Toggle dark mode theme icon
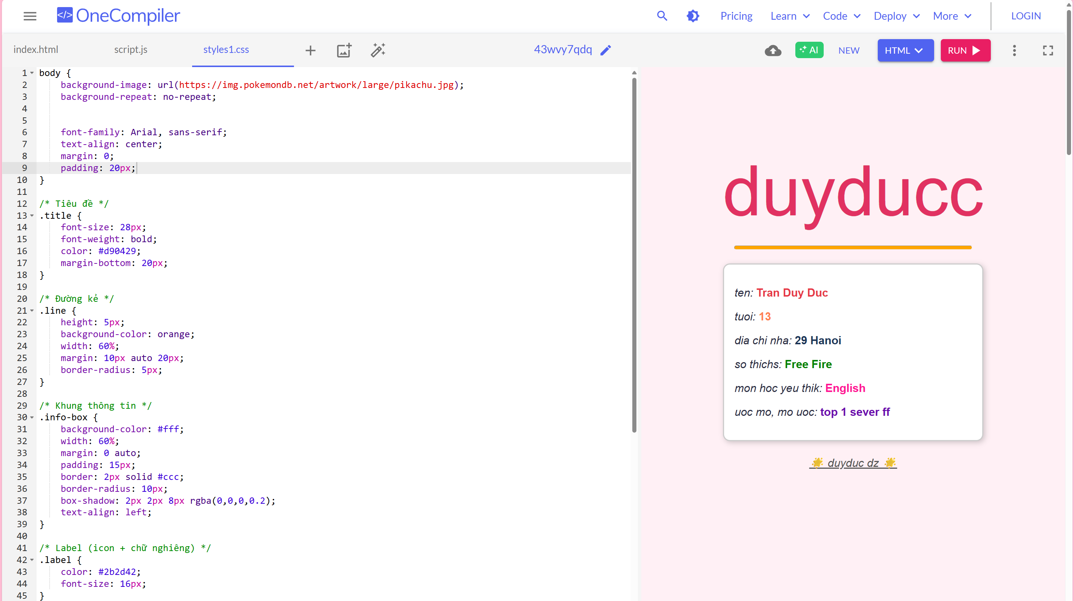The image size is (1074, 601). (x=692, y=16)
